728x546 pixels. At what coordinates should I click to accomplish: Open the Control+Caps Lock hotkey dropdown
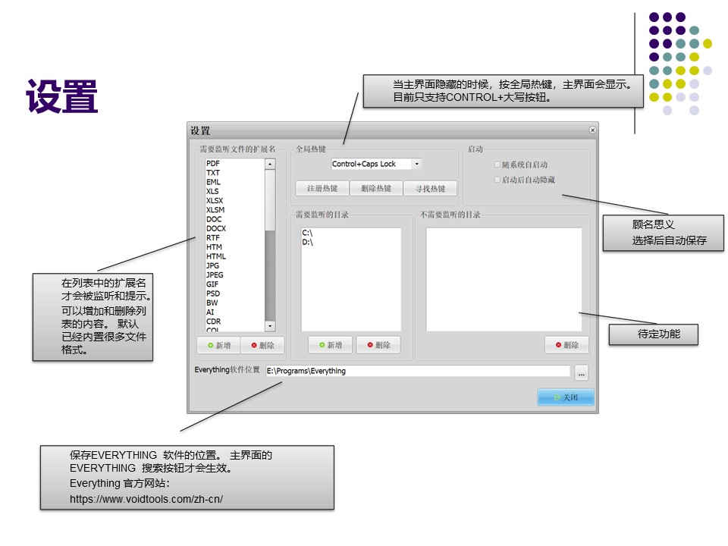417,164
